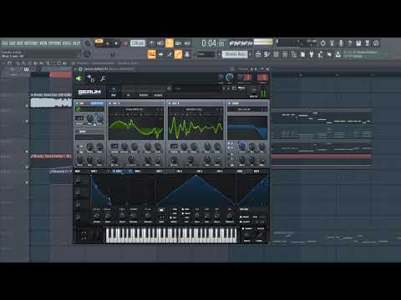Open the wrapper settings gear icon
This screenshot has height=300, width=401.
coord(90,78)
